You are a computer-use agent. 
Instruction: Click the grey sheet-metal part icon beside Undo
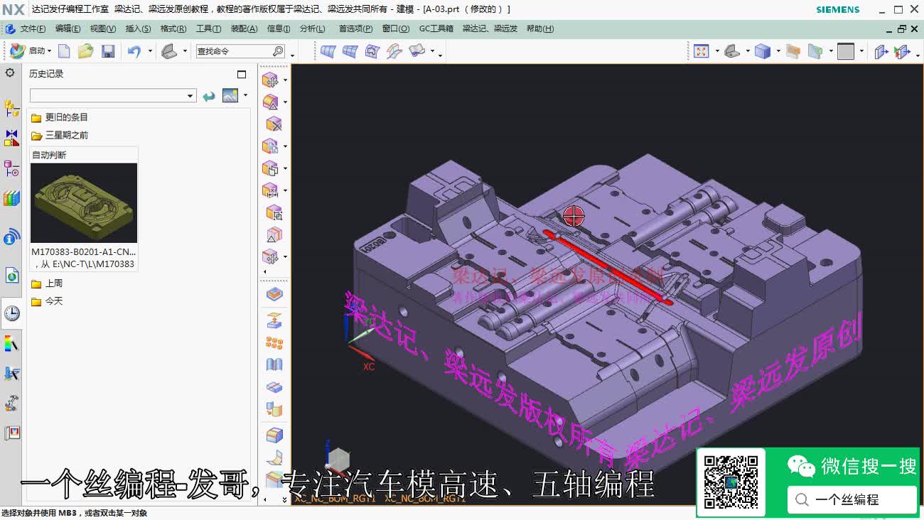[169, 51]
